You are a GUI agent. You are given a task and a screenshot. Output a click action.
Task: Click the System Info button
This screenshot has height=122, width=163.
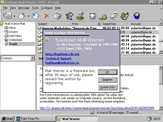coord(108,87)
